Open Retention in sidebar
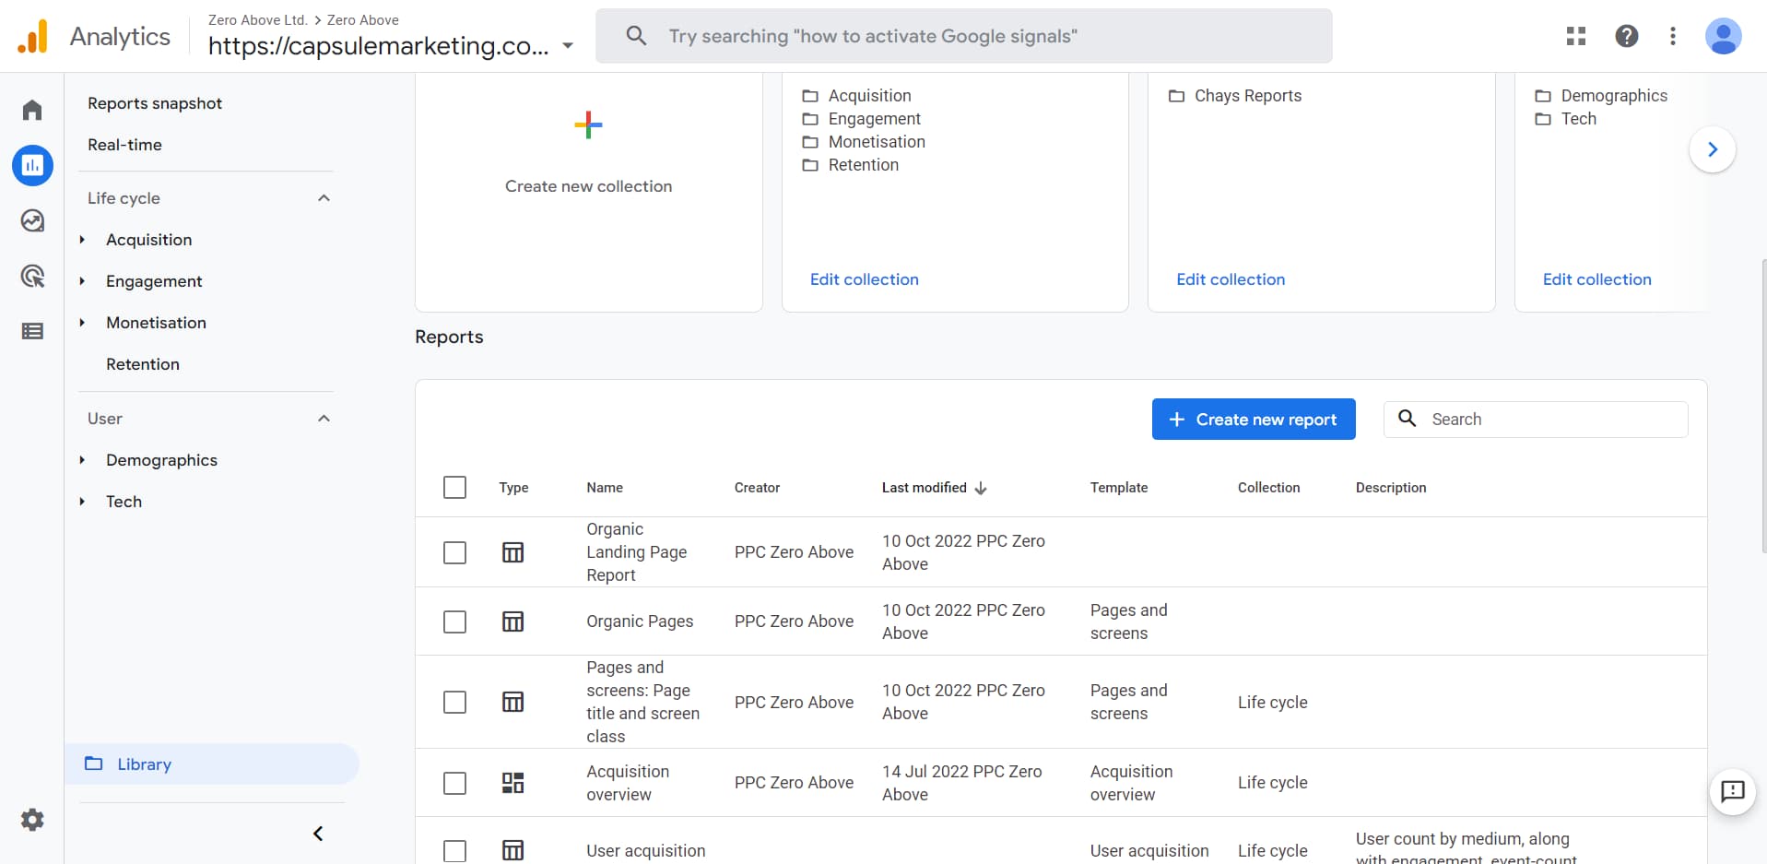This screenshot has width=1767, height=864. (x=143, y=364)
